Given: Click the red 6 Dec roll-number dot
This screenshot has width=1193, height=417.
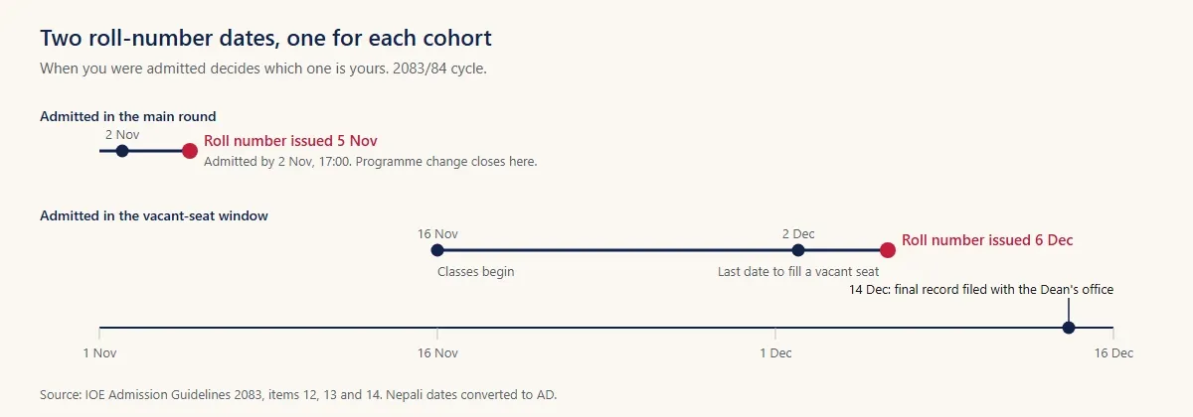Looking at the screenshot, I should pos(888,250).
